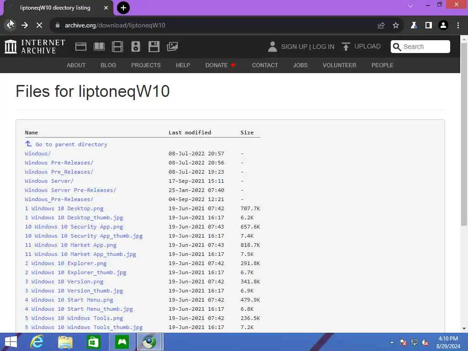This screenshot has height=351, width=468.
Task: Open 10 Windows 10 Security App_thumb.jpg
Action: [84, 236]
